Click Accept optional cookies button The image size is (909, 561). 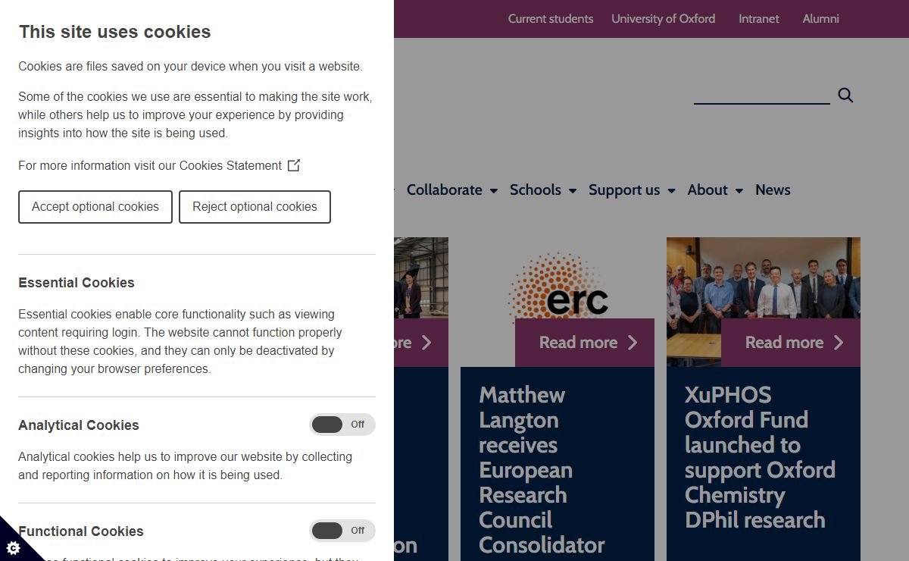[x=95, y=207]
